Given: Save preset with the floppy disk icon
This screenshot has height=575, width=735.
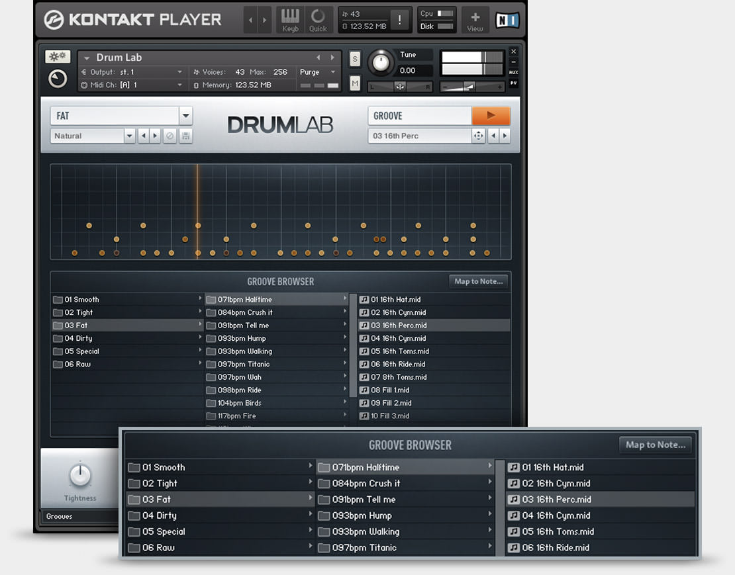Looking at the screenshot, I should point(185,136).
